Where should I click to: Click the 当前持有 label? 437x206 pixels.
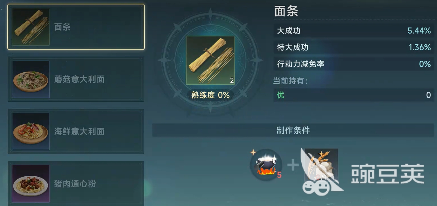290,81
